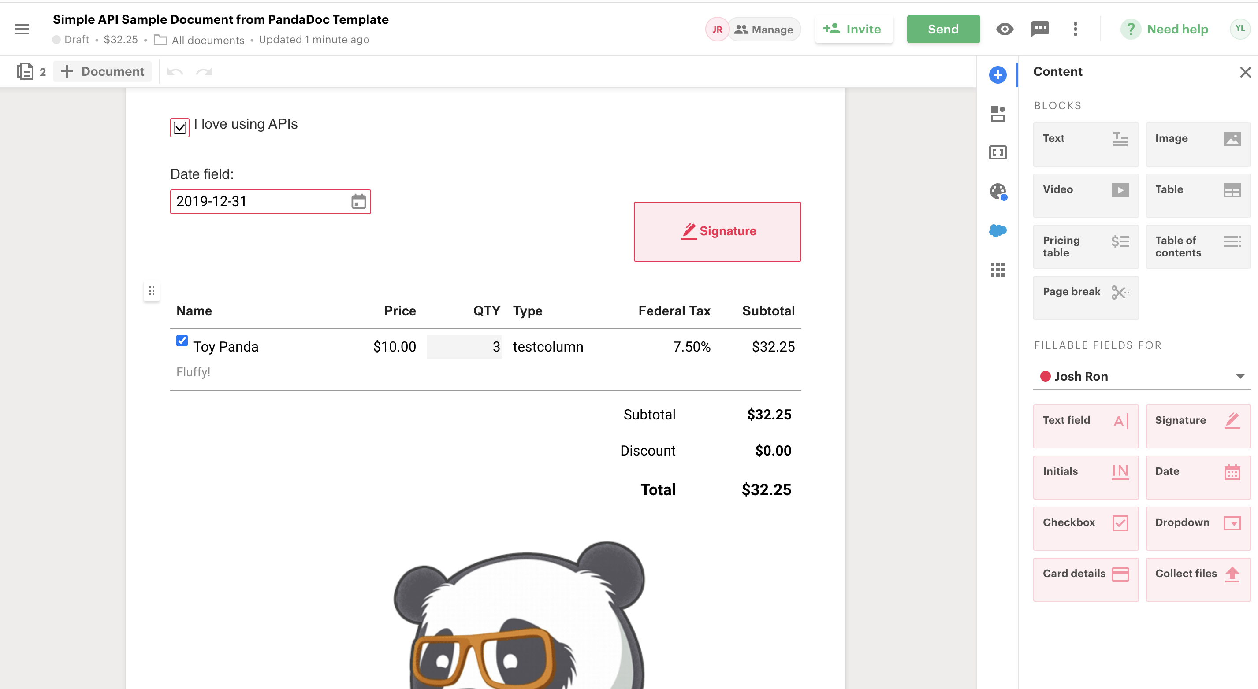This screenshot has height=689, width=1258.
Task: Open the pages overview icon
Action: (x=25, y=72)
